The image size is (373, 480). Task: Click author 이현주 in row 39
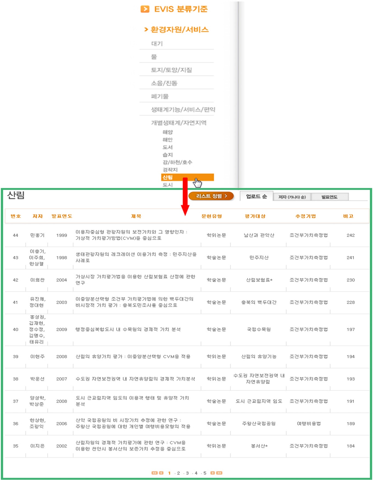pos(37,357)
